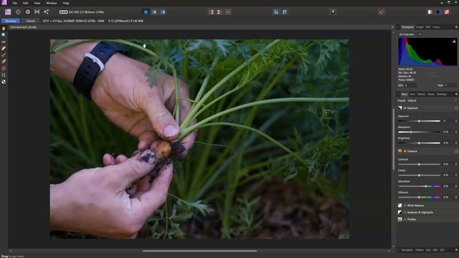Click the Blackpoint value stepper
Viewport: 459px width, 258px height.
point(456,132)
